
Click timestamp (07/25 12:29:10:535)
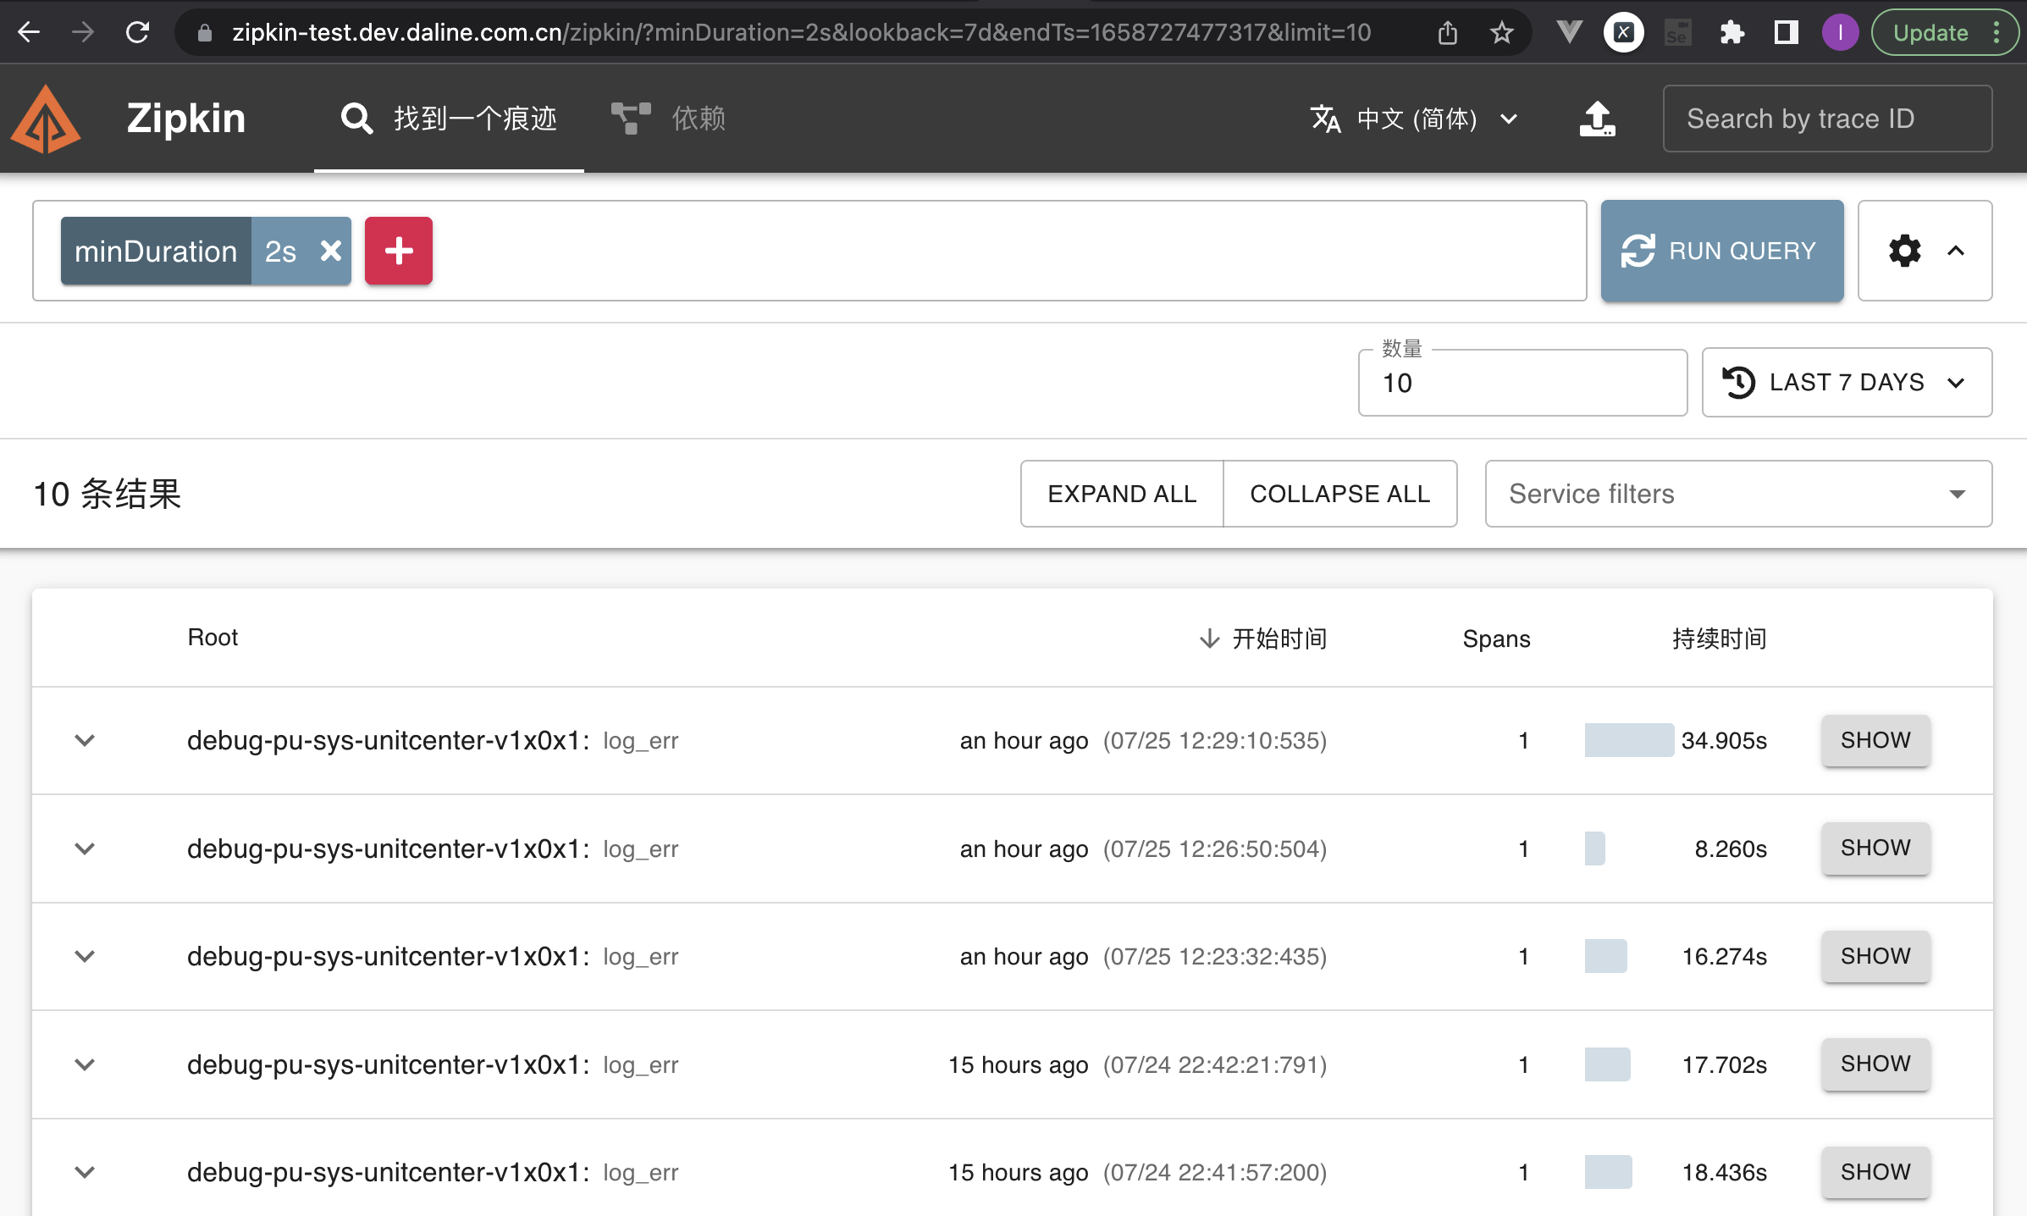tap(1215, 740)
